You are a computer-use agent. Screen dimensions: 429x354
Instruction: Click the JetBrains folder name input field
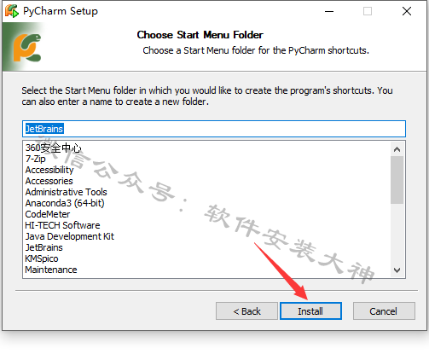point(214,129)
